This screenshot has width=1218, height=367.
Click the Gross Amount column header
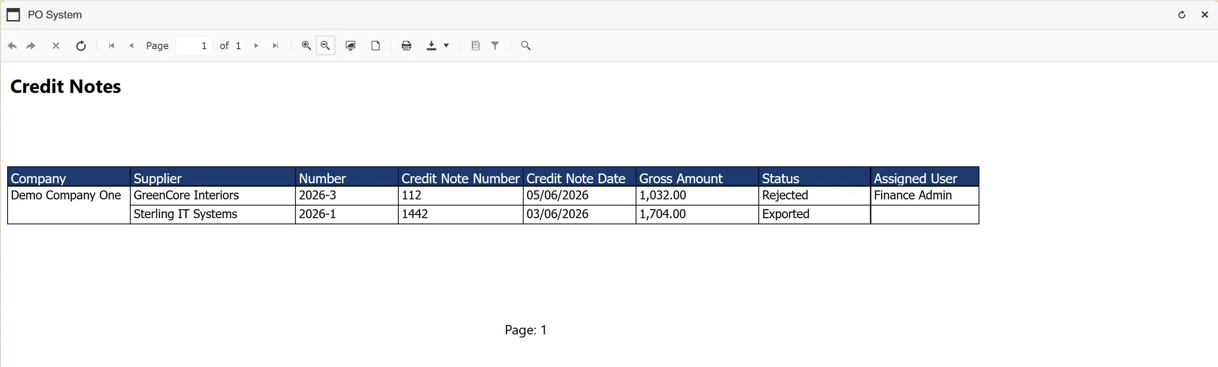pyautogui.click(x=697, y=177)
